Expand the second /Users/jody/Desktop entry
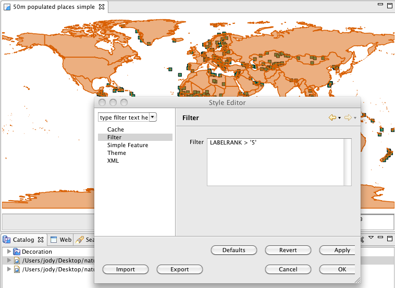This screenshot has width=395, height=288. click(9, 269)
